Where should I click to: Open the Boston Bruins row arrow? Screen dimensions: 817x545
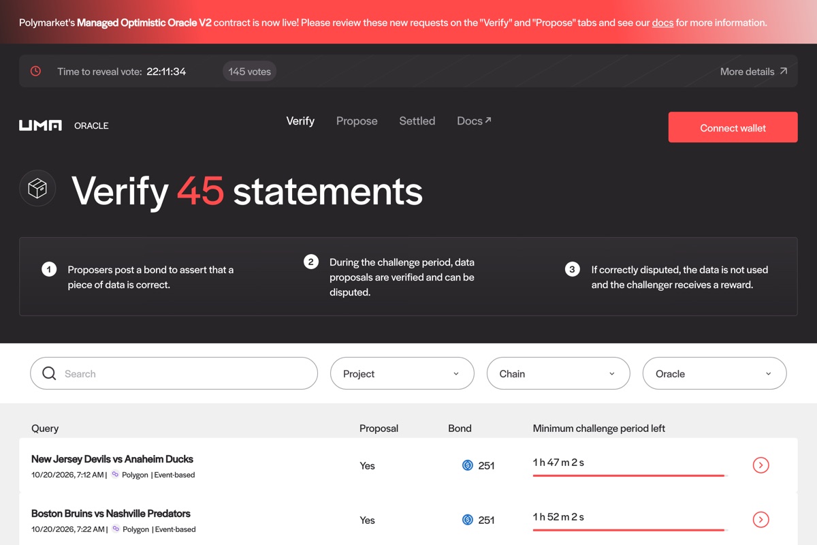click(760, 520)
